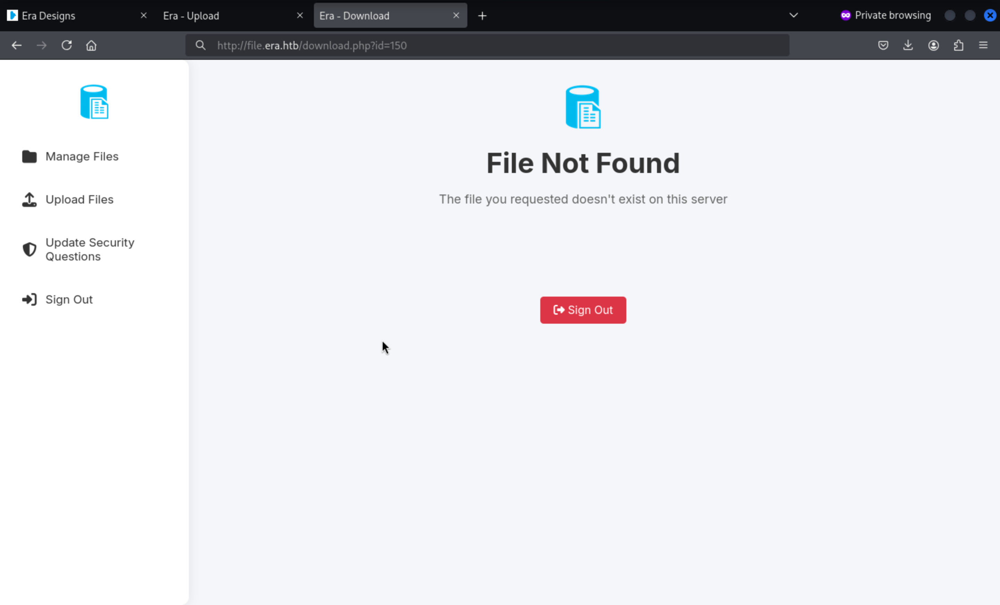Navigate back to previous page
This screenshot has width=1000, height=605.
(17, 45)
